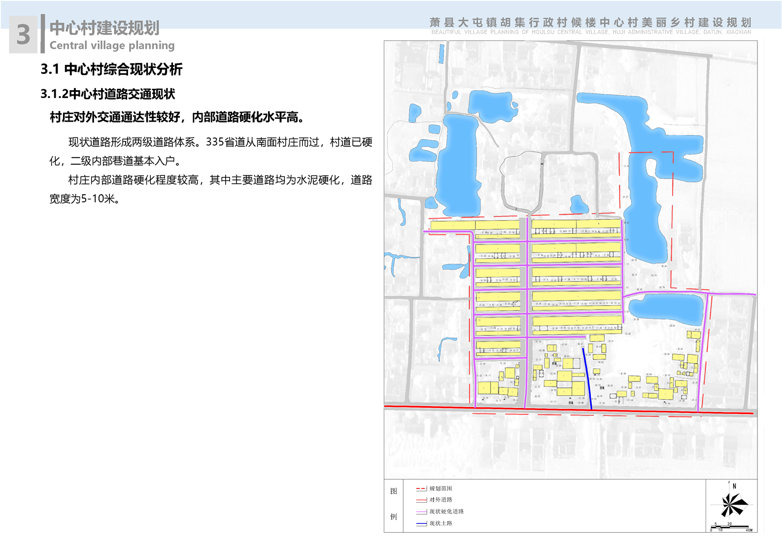Click the 中心村建设规划 chapter title
Screen dimensions: 782x553
[104, 28]
